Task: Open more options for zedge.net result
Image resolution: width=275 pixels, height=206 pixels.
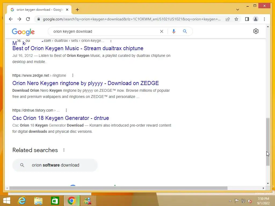Action: pos(73,75)
